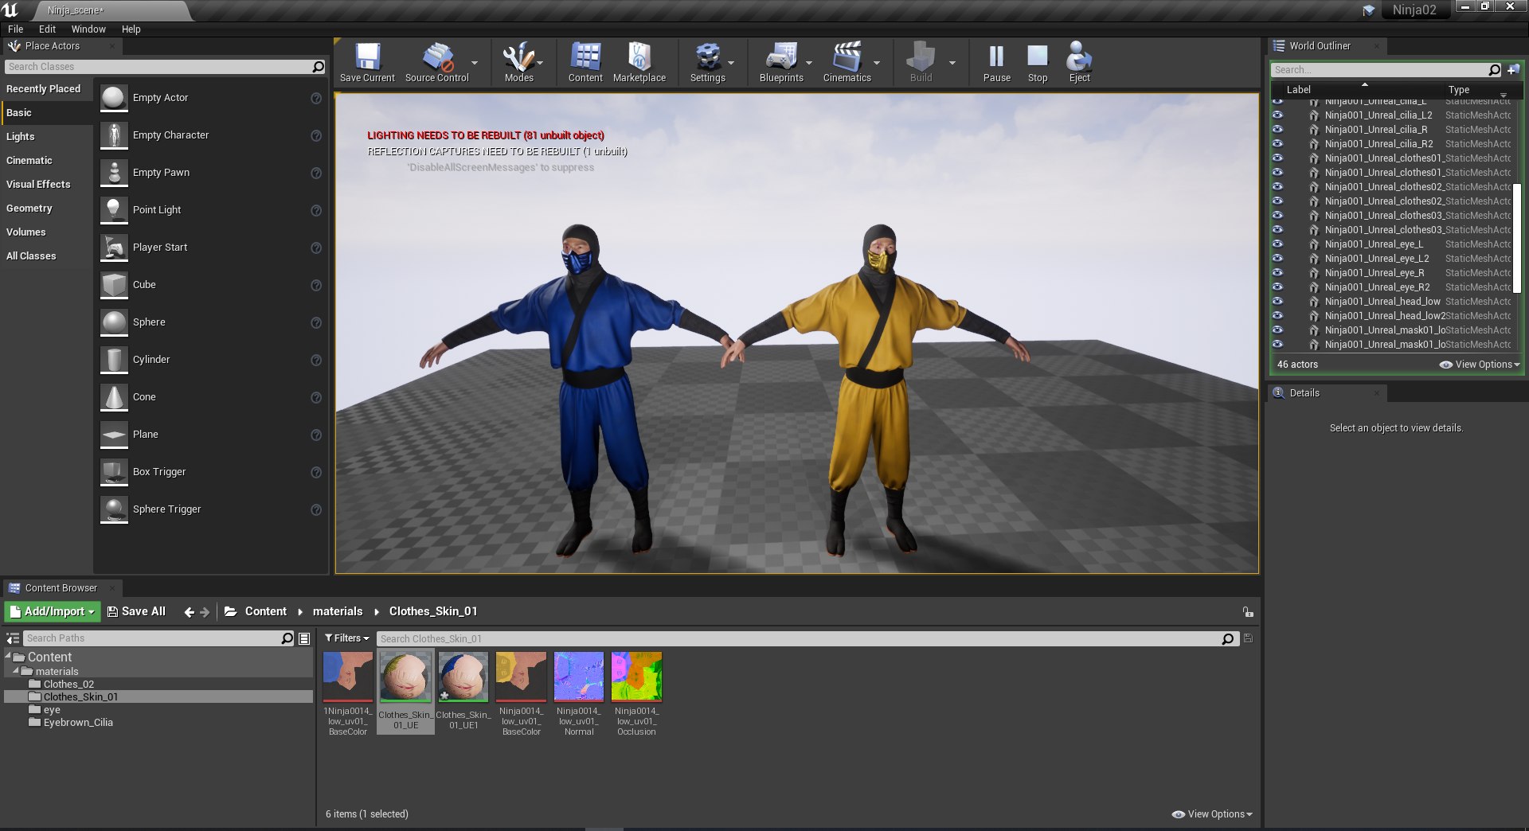Click the add folder icon in World Outliner
1529x831 pixels.
pos(1513,70)
